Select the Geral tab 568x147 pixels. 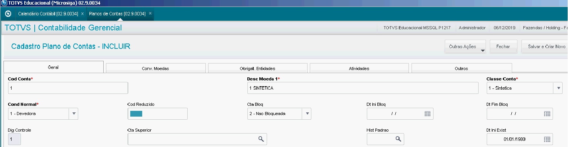click(x=54, y=67)
